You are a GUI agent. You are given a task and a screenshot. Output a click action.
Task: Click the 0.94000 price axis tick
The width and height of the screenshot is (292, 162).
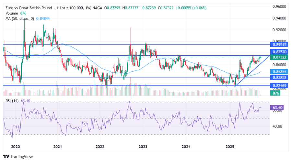click(279, 18)
